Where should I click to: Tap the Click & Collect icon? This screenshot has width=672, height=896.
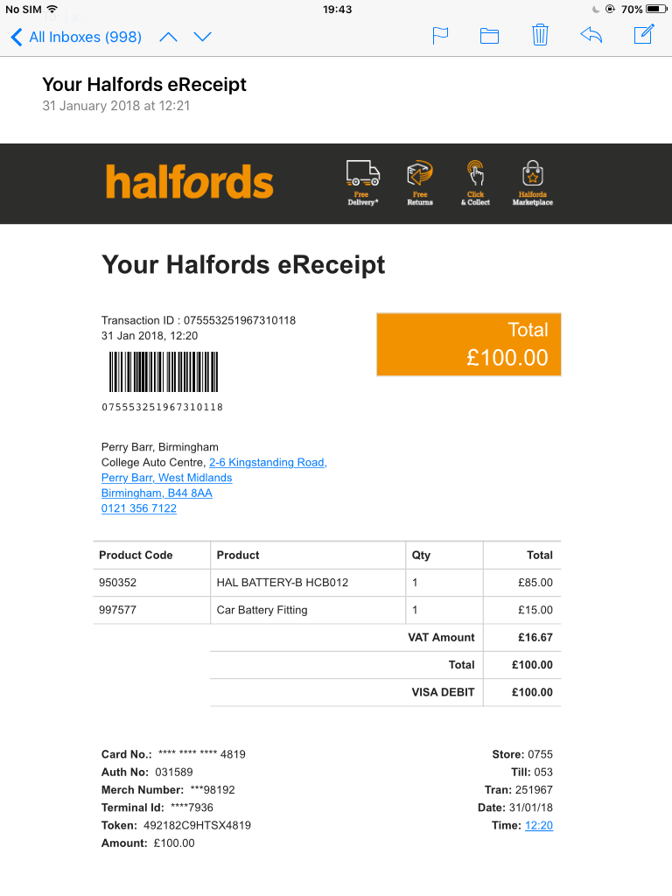pos(476,182)
